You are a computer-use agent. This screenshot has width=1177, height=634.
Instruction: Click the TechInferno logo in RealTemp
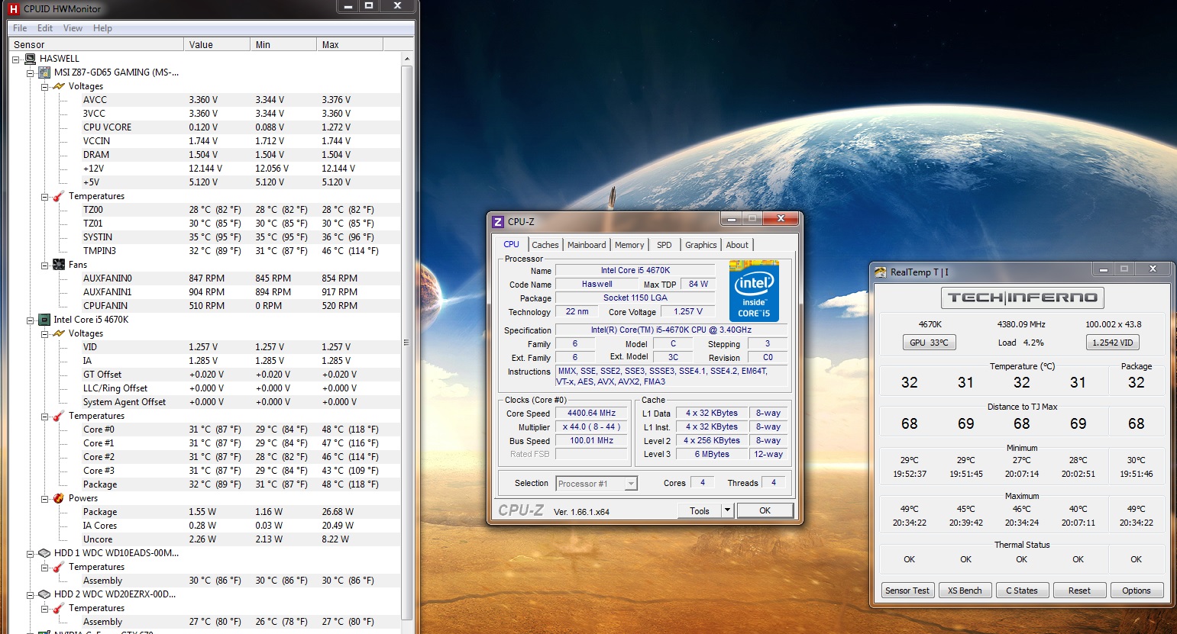coord(1022,298)
